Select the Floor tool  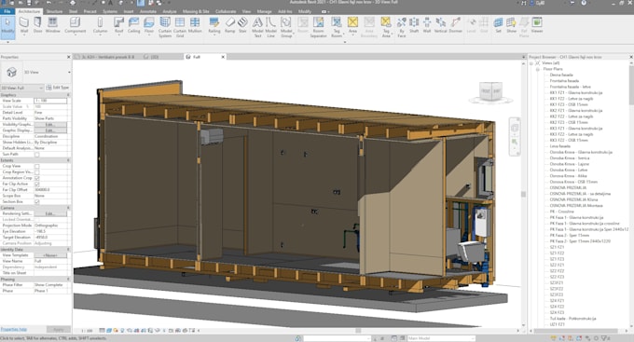tap(149, 25)
